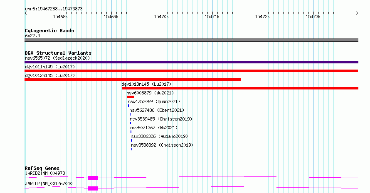
Task: Click the 15468k ruler tick label
Action: [60, 17]
